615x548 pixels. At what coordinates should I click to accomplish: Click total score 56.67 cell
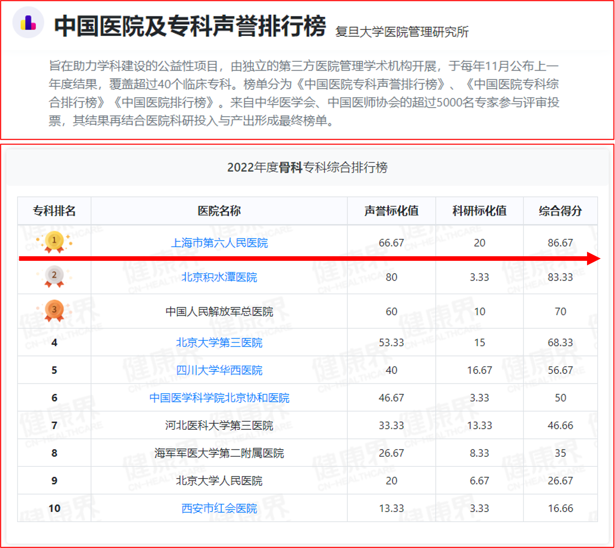point(561,370)
